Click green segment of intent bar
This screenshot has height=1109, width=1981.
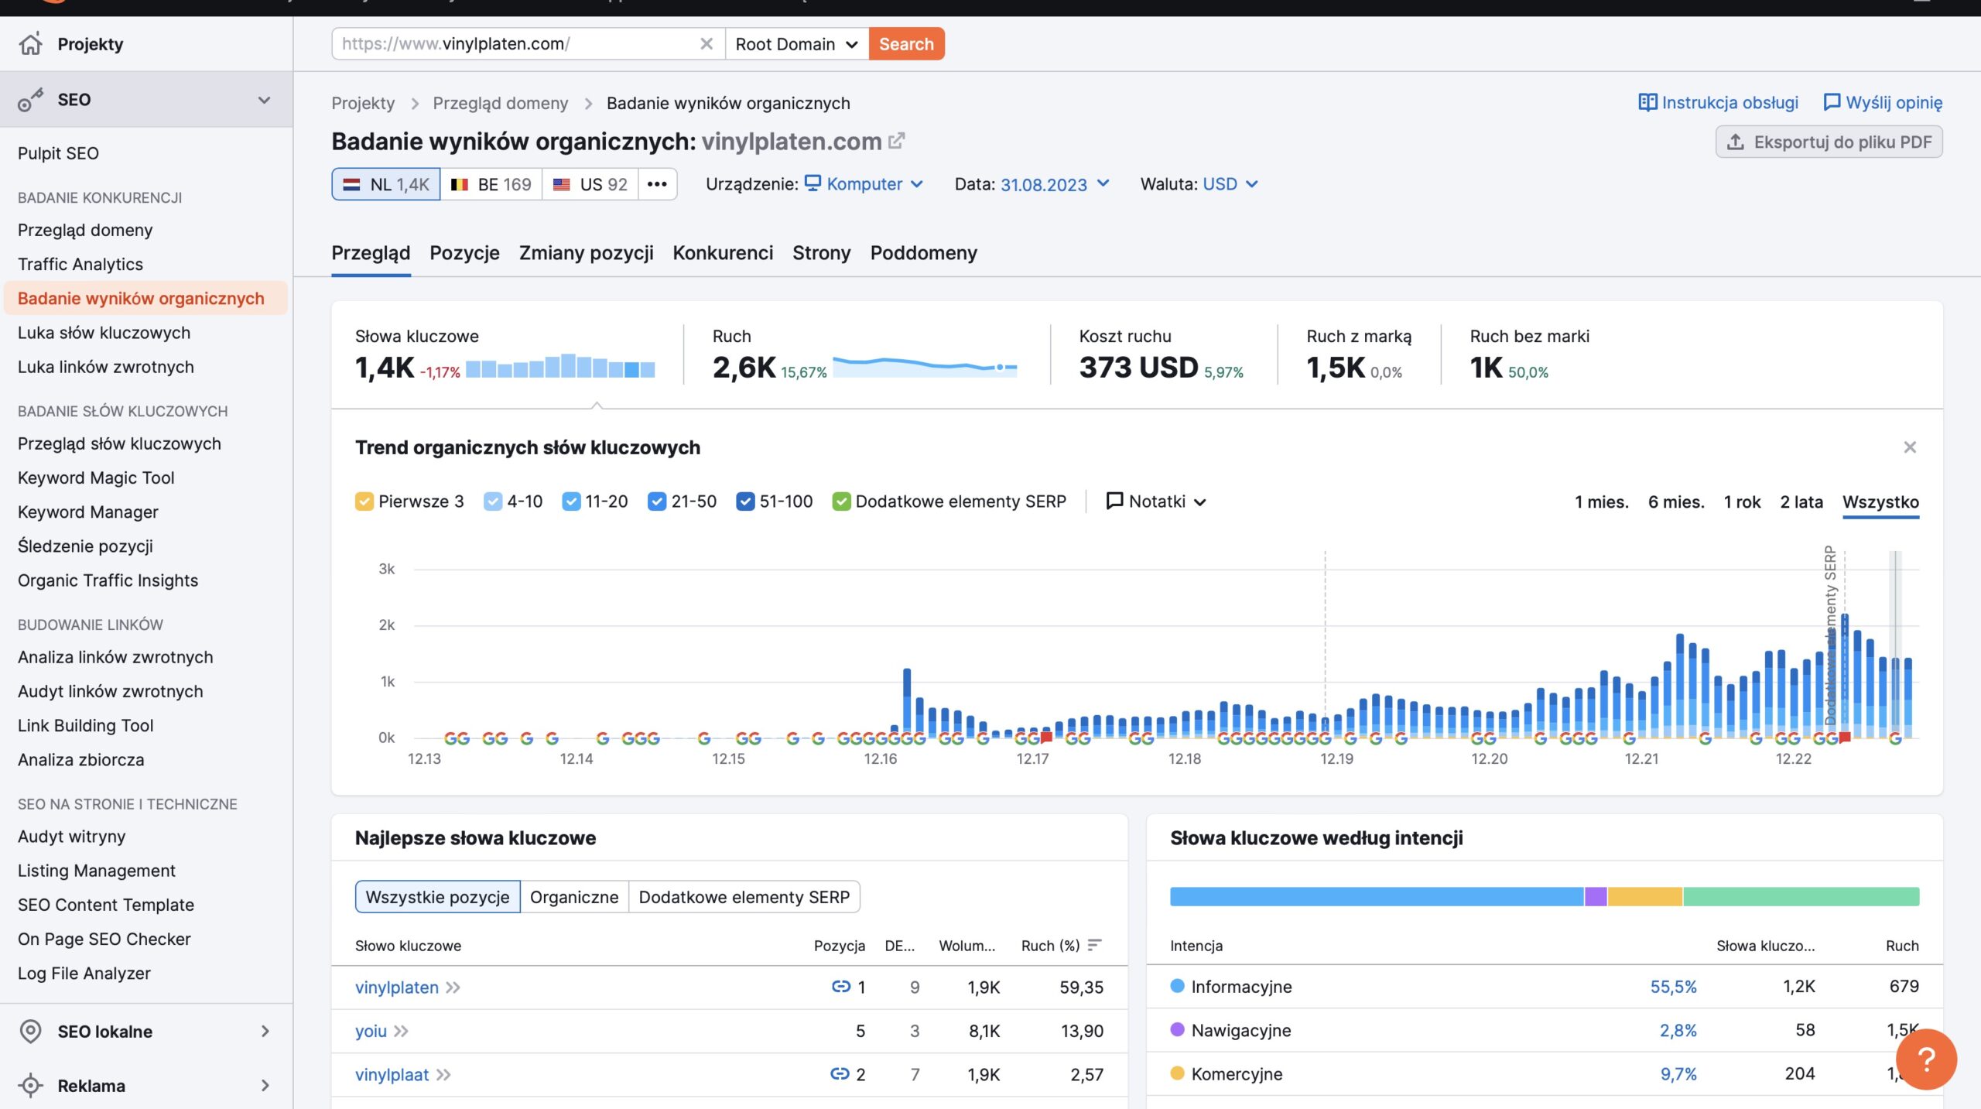pos(1801,897)
